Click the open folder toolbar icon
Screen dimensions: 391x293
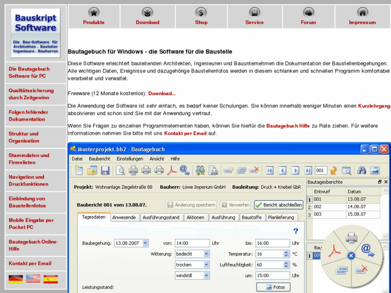92,170
